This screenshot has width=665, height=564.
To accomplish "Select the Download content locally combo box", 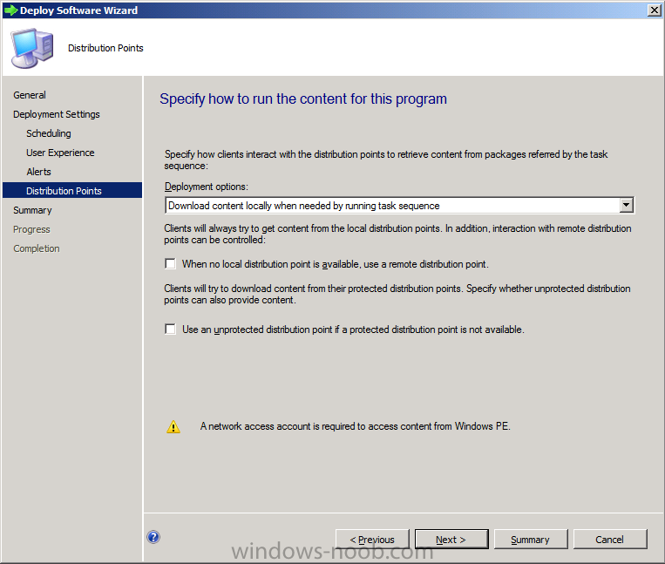I will tap(399, 205).
